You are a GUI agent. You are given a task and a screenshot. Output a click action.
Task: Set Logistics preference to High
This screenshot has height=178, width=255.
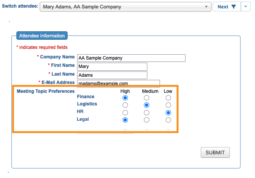pos(125,105)
